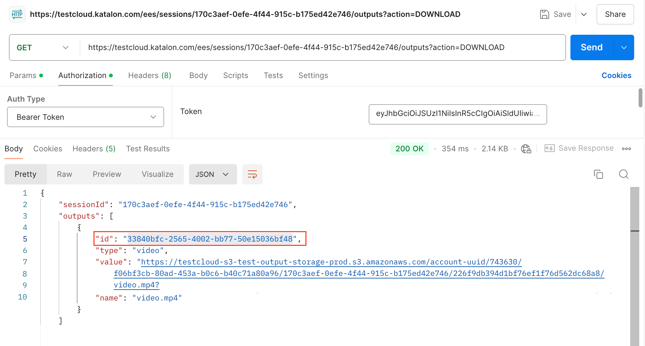Open the Cookies manager
This screenshot has height=346, width=645.
[x=616, y=75]
